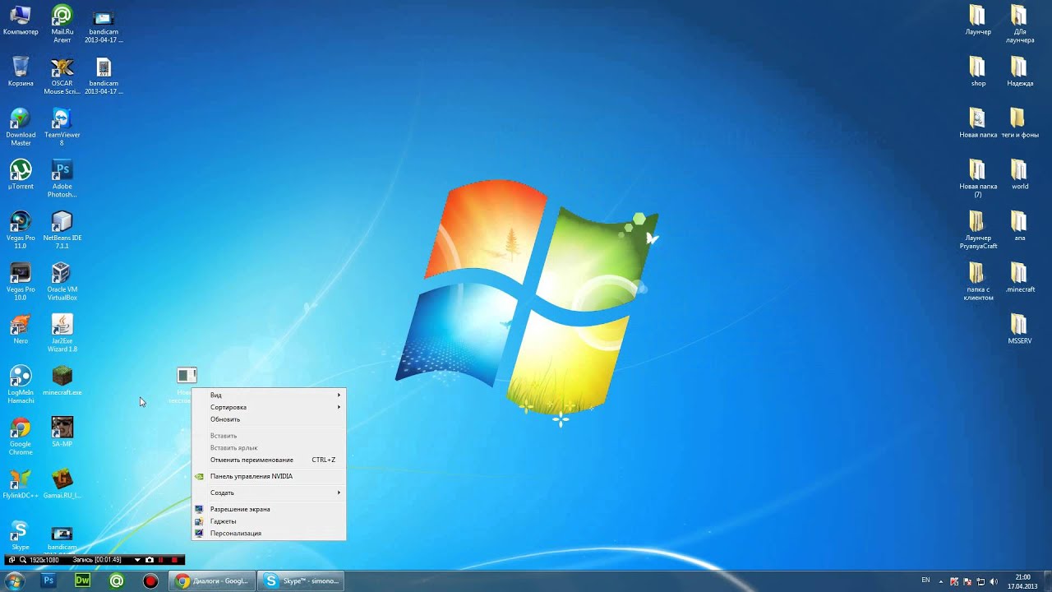Image resolution: width=1052 pixels, height=592 pixels.
Task: Select the NetBeans IDE 7.1.1 icon
Action: [x=62, y=230]
